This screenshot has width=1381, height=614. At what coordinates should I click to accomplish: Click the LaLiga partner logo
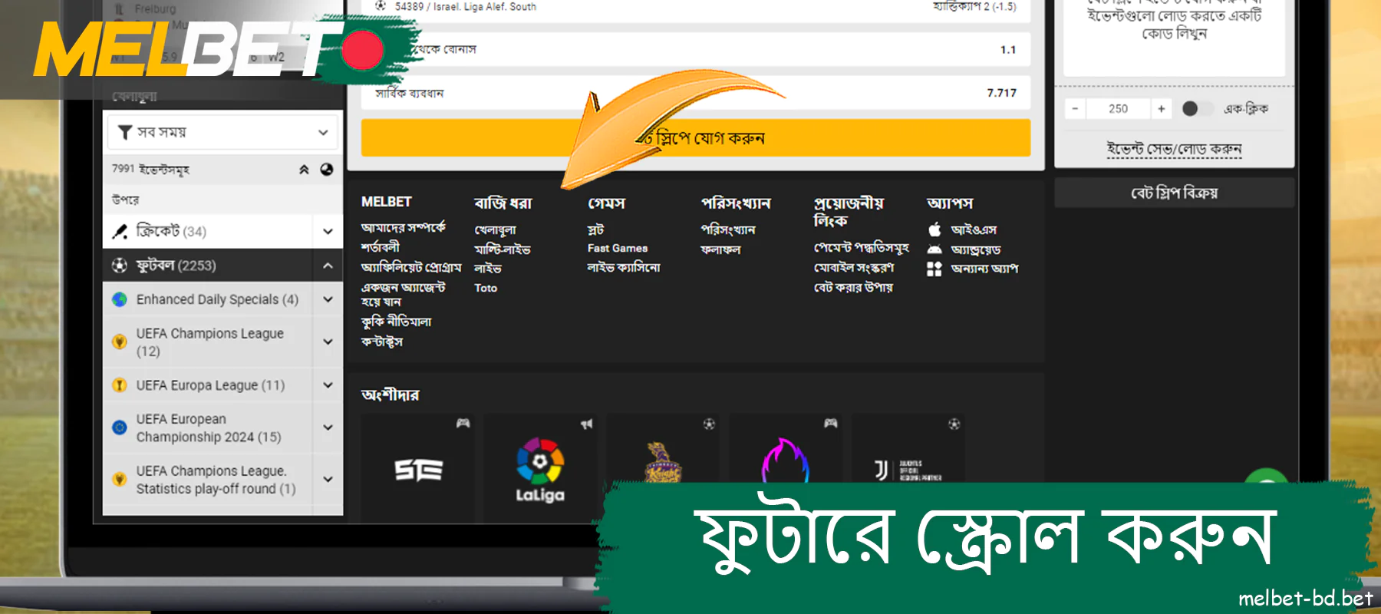coord(540,470)
